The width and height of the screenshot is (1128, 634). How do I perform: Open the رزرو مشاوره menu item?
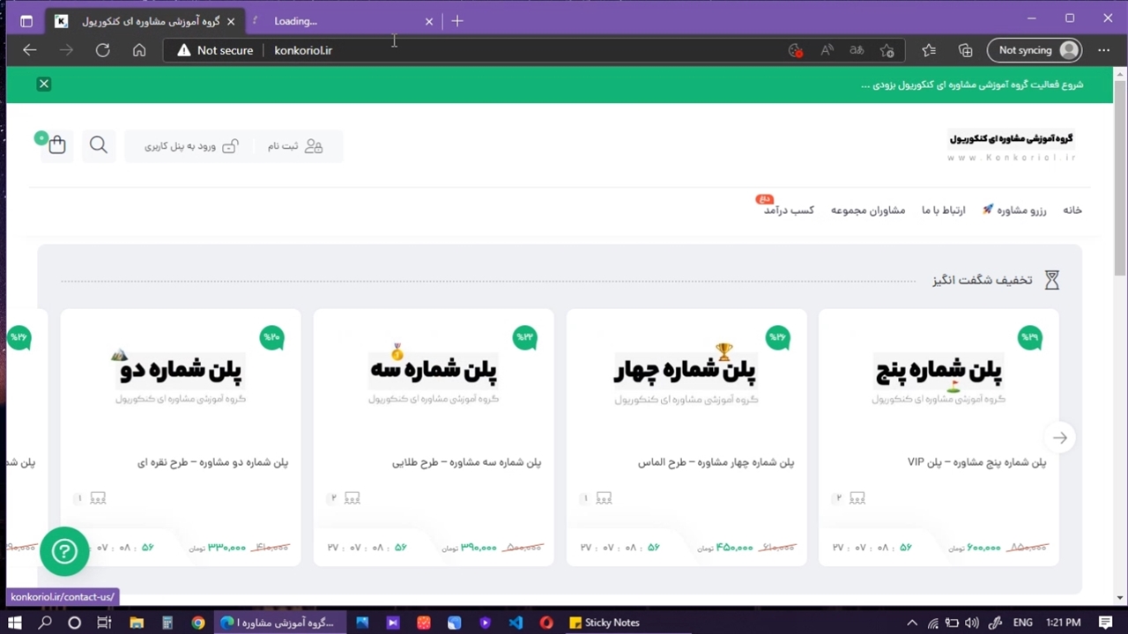pos(1014,210)
